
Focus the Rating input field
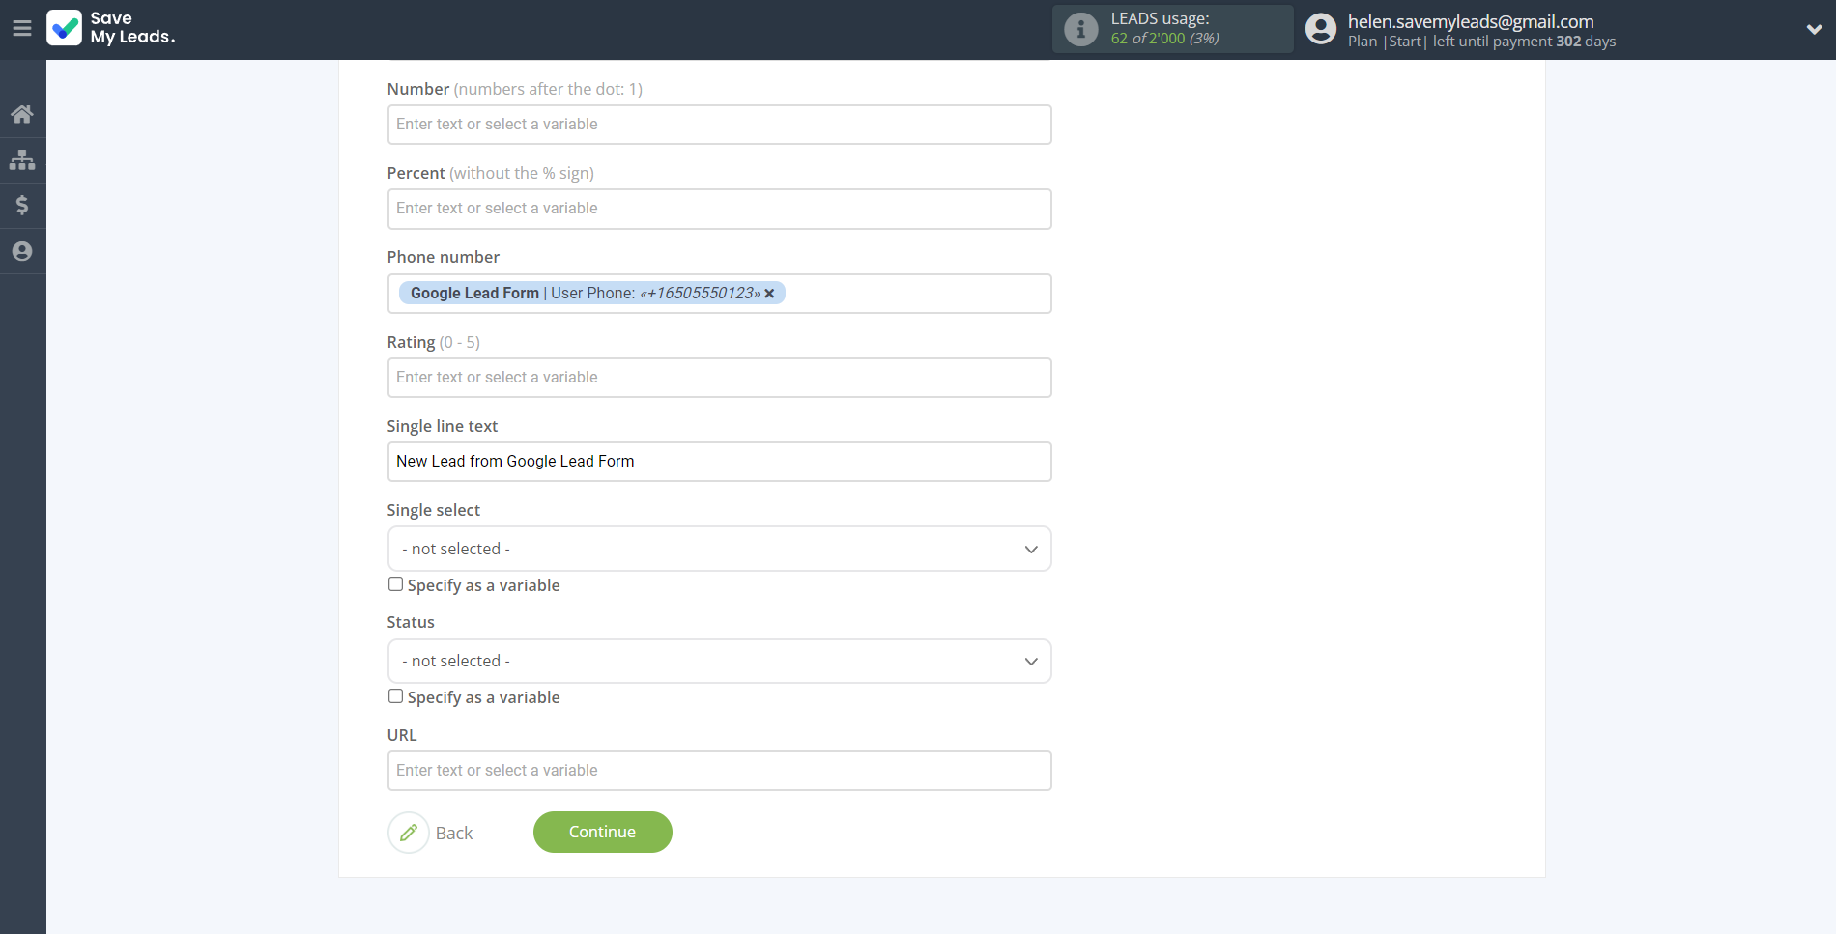tap(719, 378)
